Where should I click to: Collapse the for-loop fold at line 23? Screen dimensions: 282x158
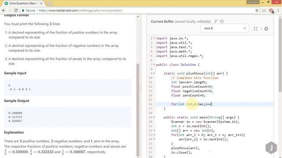pos(154,135)
